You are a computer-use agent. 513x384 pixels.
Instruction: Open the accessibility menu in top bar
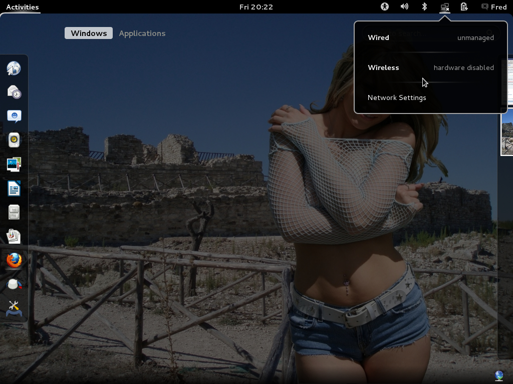pos(385,6)
